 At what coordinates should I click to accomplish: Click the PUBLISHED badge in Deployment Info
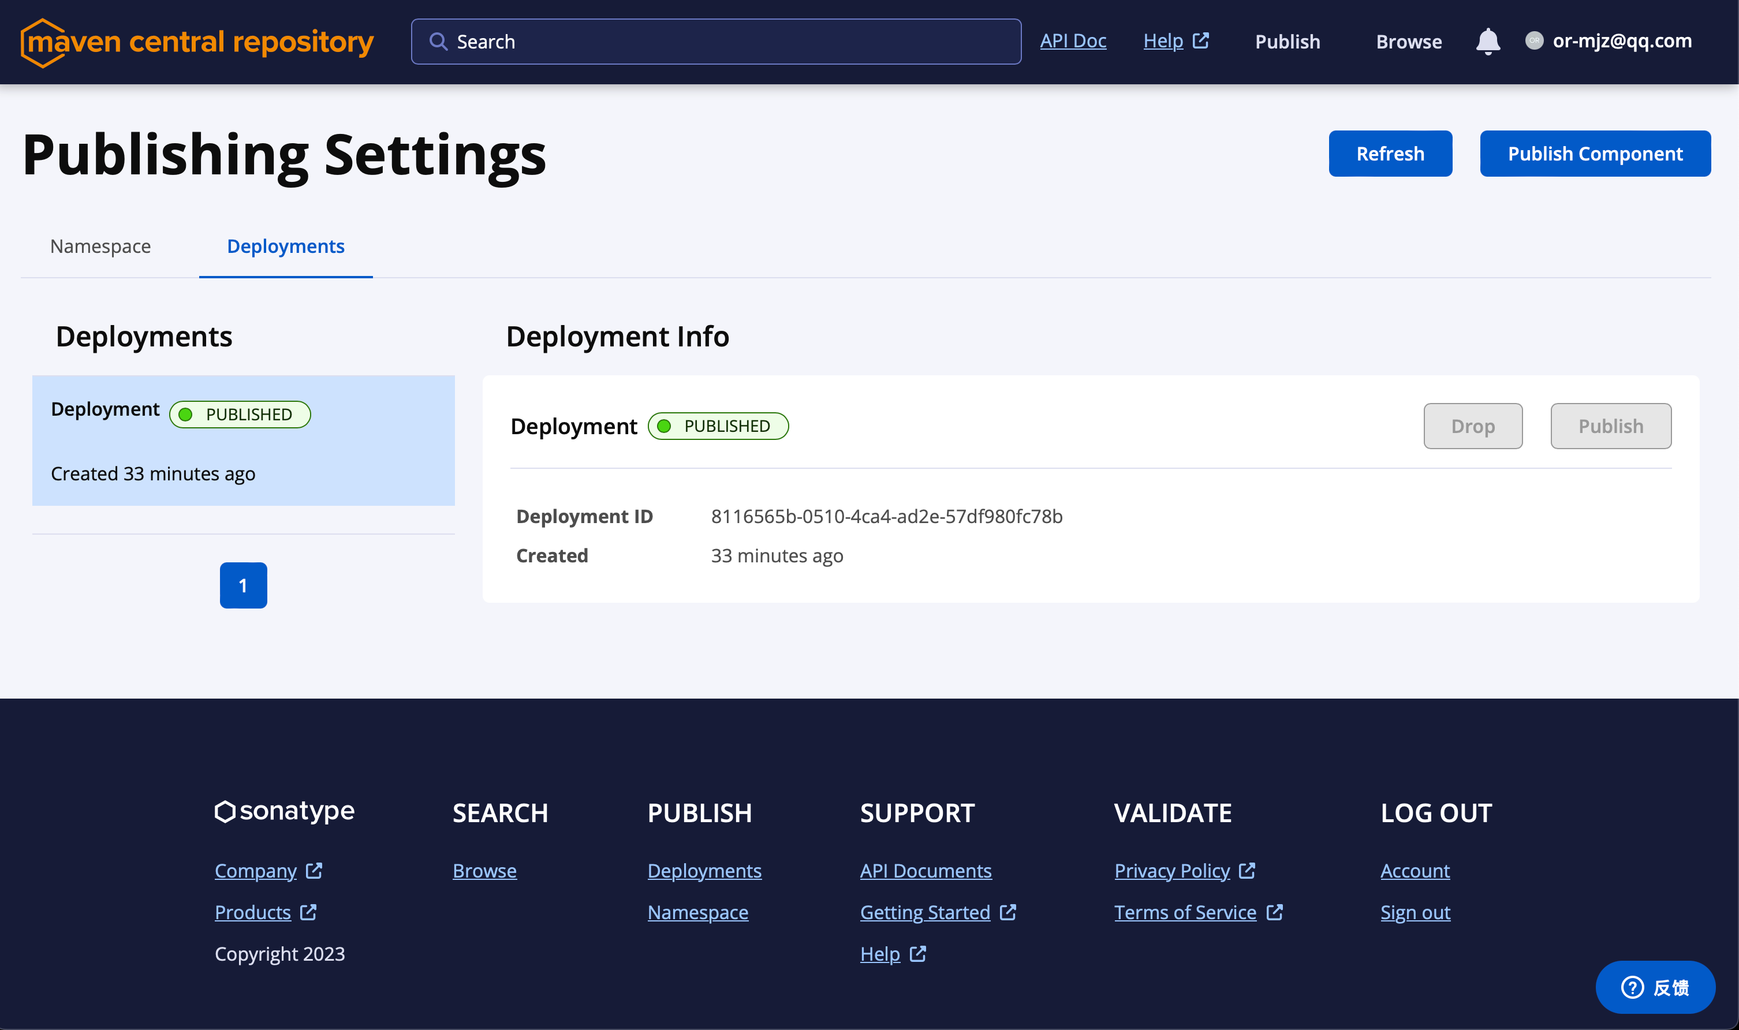coord(718,426)
